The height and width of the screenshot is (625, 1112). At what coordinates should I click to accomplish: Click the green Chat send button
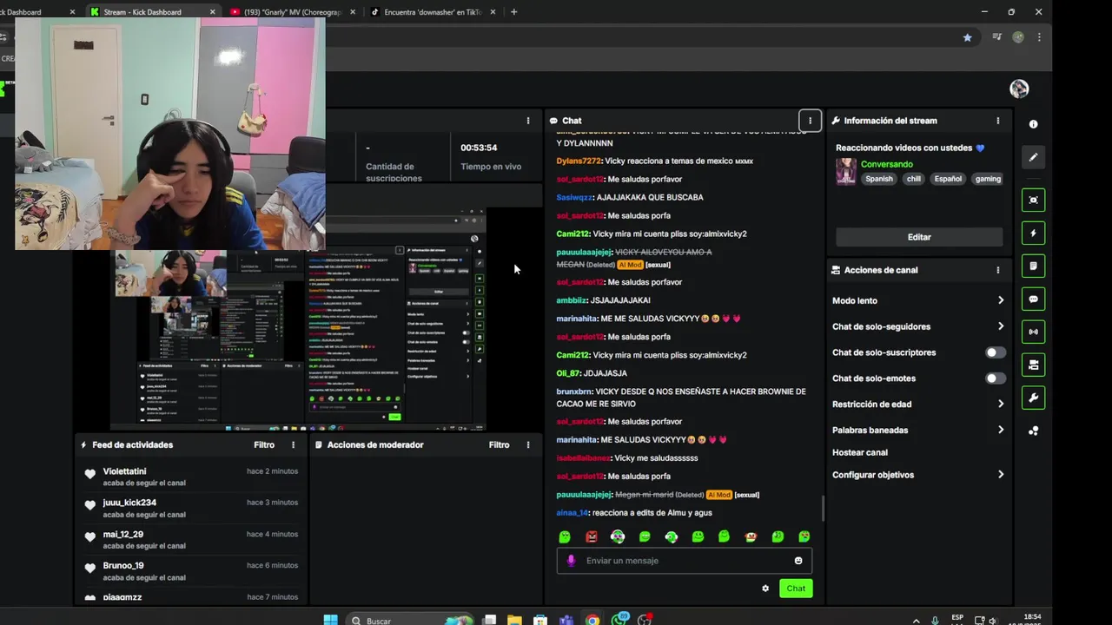(796, 589)
